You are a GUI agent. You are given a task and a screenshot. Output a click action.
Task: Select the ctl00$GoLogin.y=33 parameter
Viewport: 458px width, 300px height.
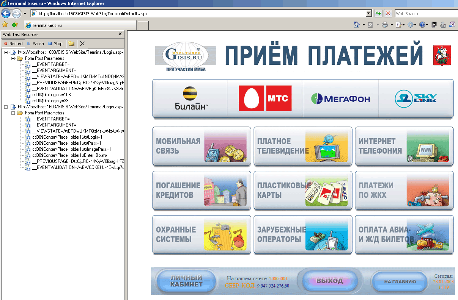point(50,101)
